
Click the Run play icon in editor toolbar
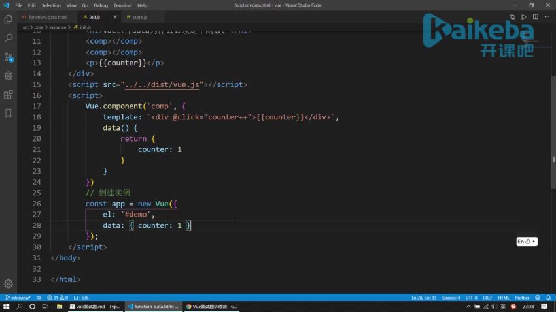[524, 17]
